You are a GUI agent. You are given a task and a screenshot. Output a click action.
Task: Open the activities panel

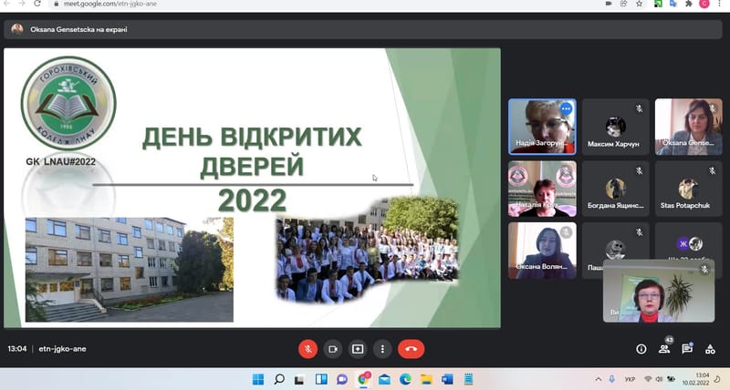point(710,349)
